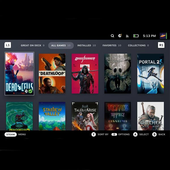Select the Portal 2 game cover
The image size is (170, 170).
(150, 73)
